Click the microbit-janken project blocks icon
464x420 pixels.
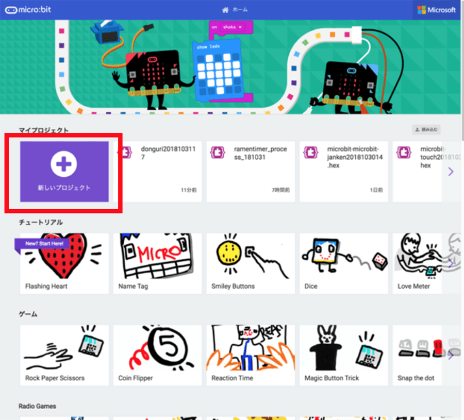click(x=311, y=153)
